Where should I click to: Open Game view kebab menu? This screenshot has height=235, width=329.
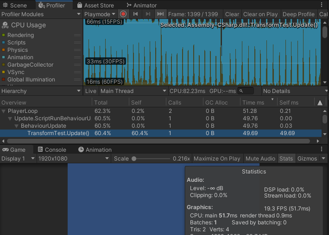coord(322,149)
